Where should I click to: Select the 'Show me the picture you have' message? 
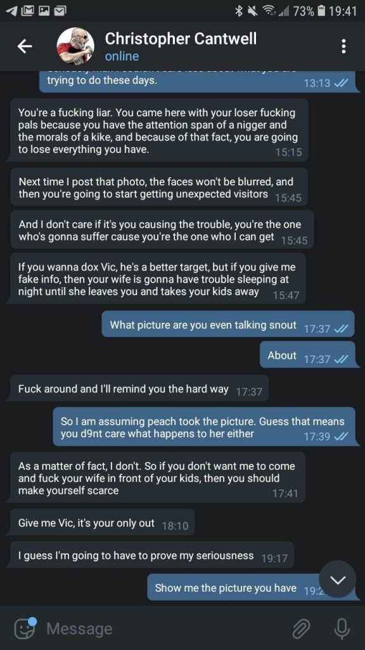[x=253, y=587]
